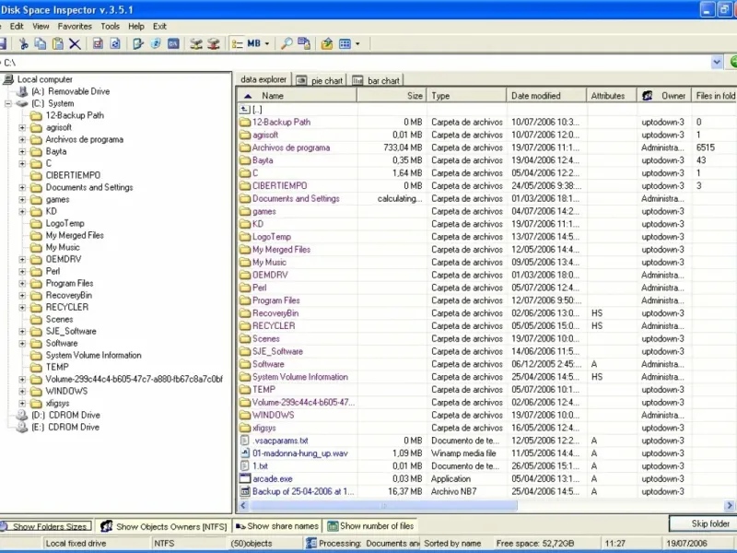
Task: Expand Documents and Settings tree node
Action: [x=23, y=187]
